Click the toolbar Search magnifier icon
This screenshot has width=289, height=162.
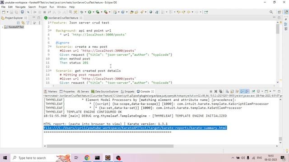point(271,12)
